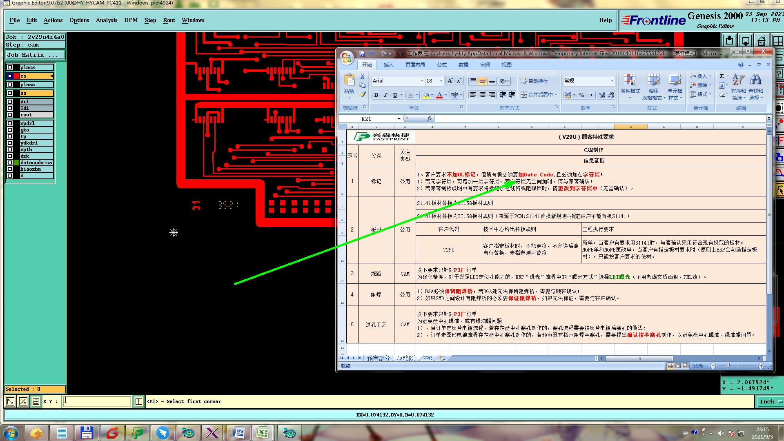Switch to the 预审部分 sheet tab
784x441 pixels.
pyautogui.click(x=378, y=358)
